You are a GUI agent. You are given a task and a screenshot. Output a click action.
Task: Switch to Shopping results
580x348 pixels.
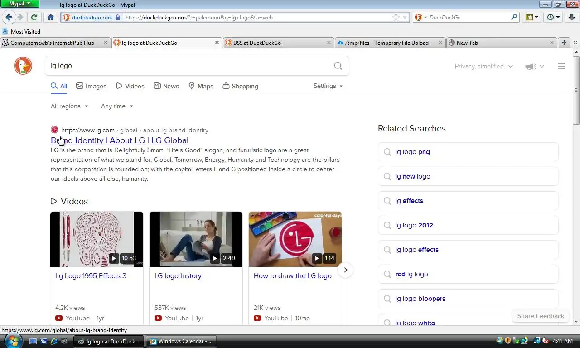click(x=241, y=86)
